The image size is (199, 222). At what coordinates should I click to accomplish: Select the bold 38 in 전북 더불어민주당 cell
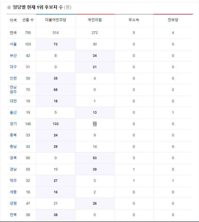point(56,215)
